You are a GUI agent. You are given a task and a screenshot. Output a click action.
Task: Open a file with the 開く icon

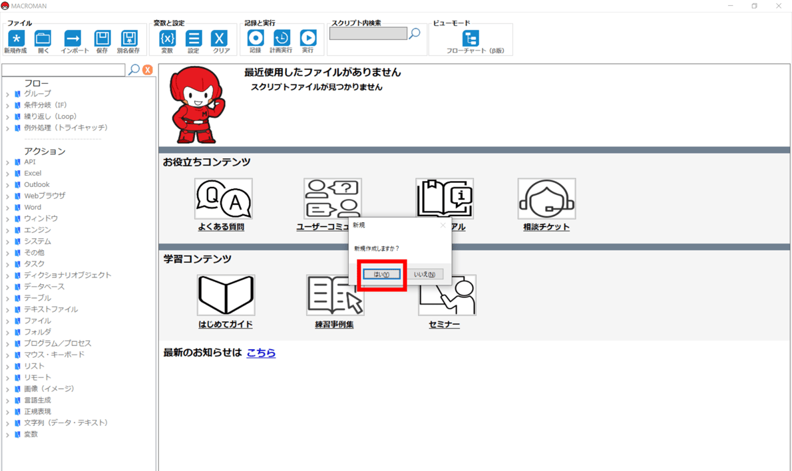coord(43,39)
